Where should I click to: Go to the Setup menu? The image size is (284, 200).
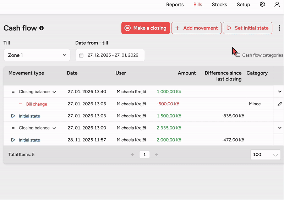[244, 5]
